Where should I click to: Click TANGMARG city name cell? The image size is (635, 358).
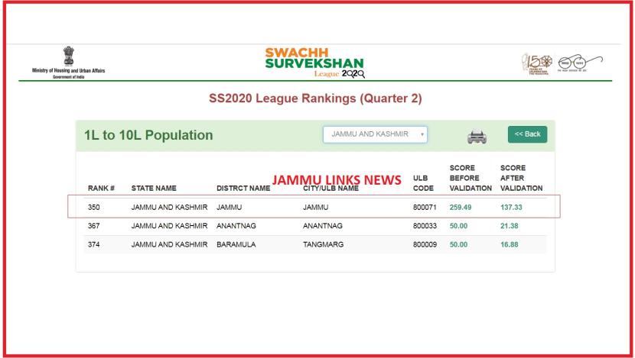[x=323, y=244]
